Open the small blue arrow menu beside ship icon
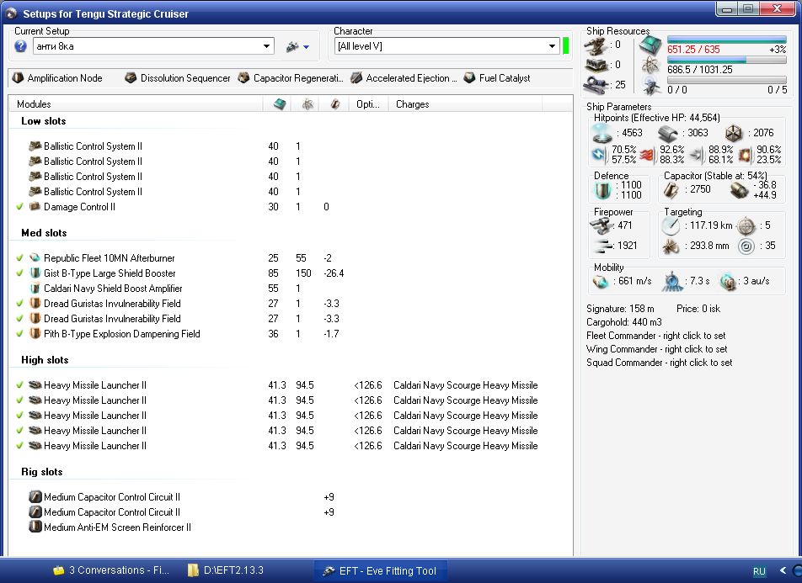The height and width of the screenshot is (583, 802). pyautogui.click(x=306, y=47)
